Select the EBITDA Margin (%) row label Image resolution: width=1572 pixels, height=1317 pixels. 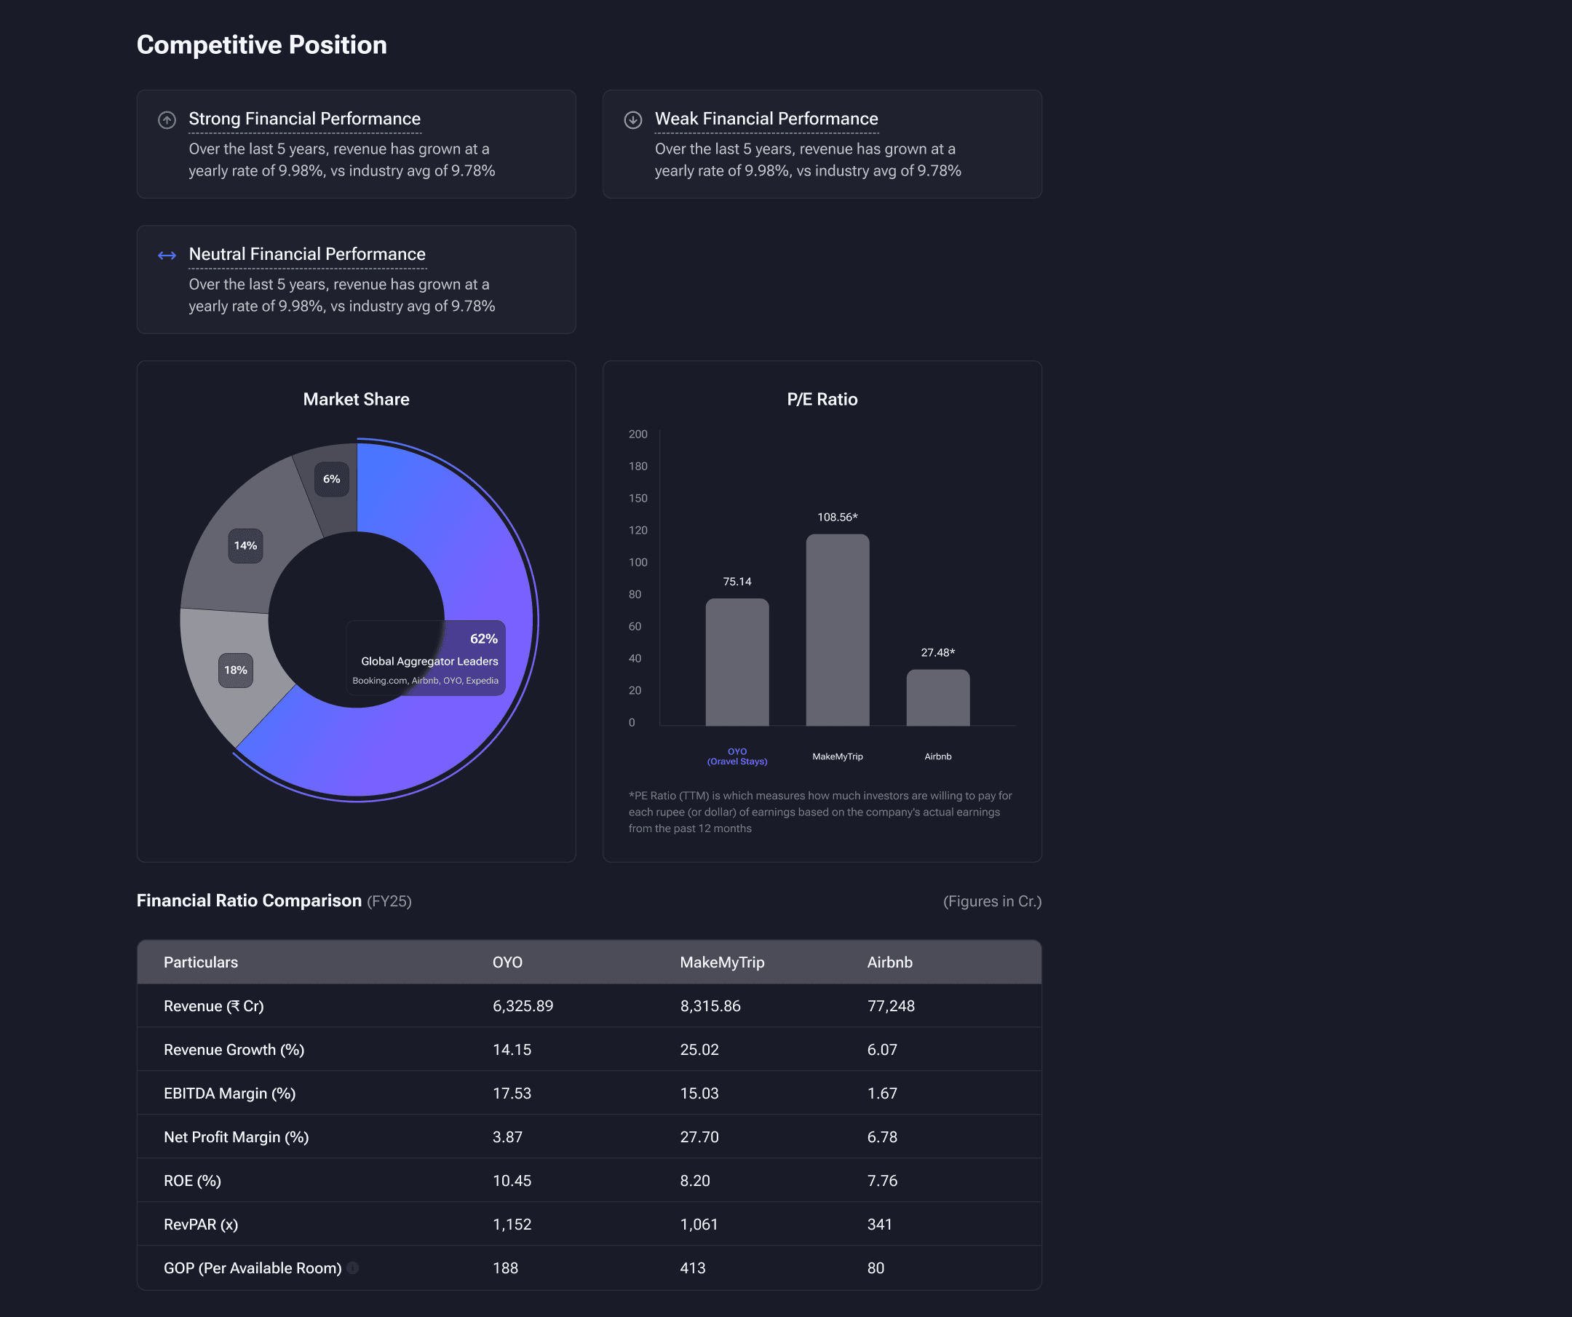(x=229, y=1093)
